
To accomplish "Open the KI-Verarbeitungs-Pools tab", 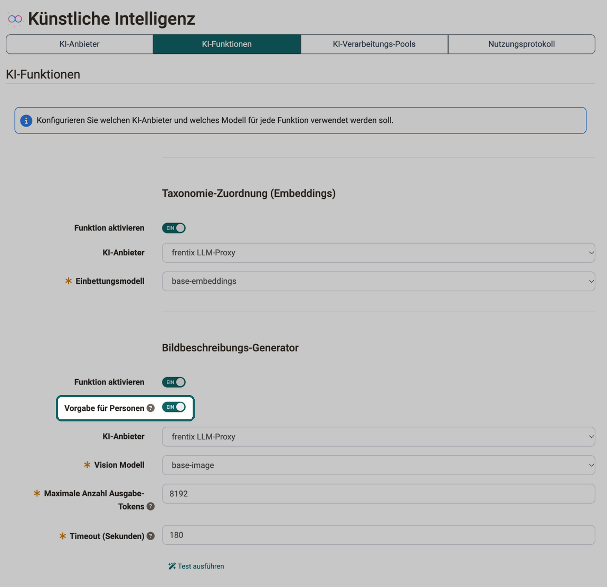I will pos(374,44).
